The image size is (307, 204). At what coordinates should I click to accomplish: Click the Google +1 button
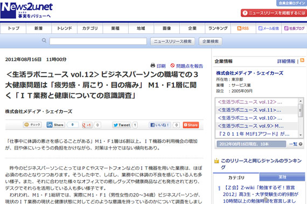(x=87, y=125)
